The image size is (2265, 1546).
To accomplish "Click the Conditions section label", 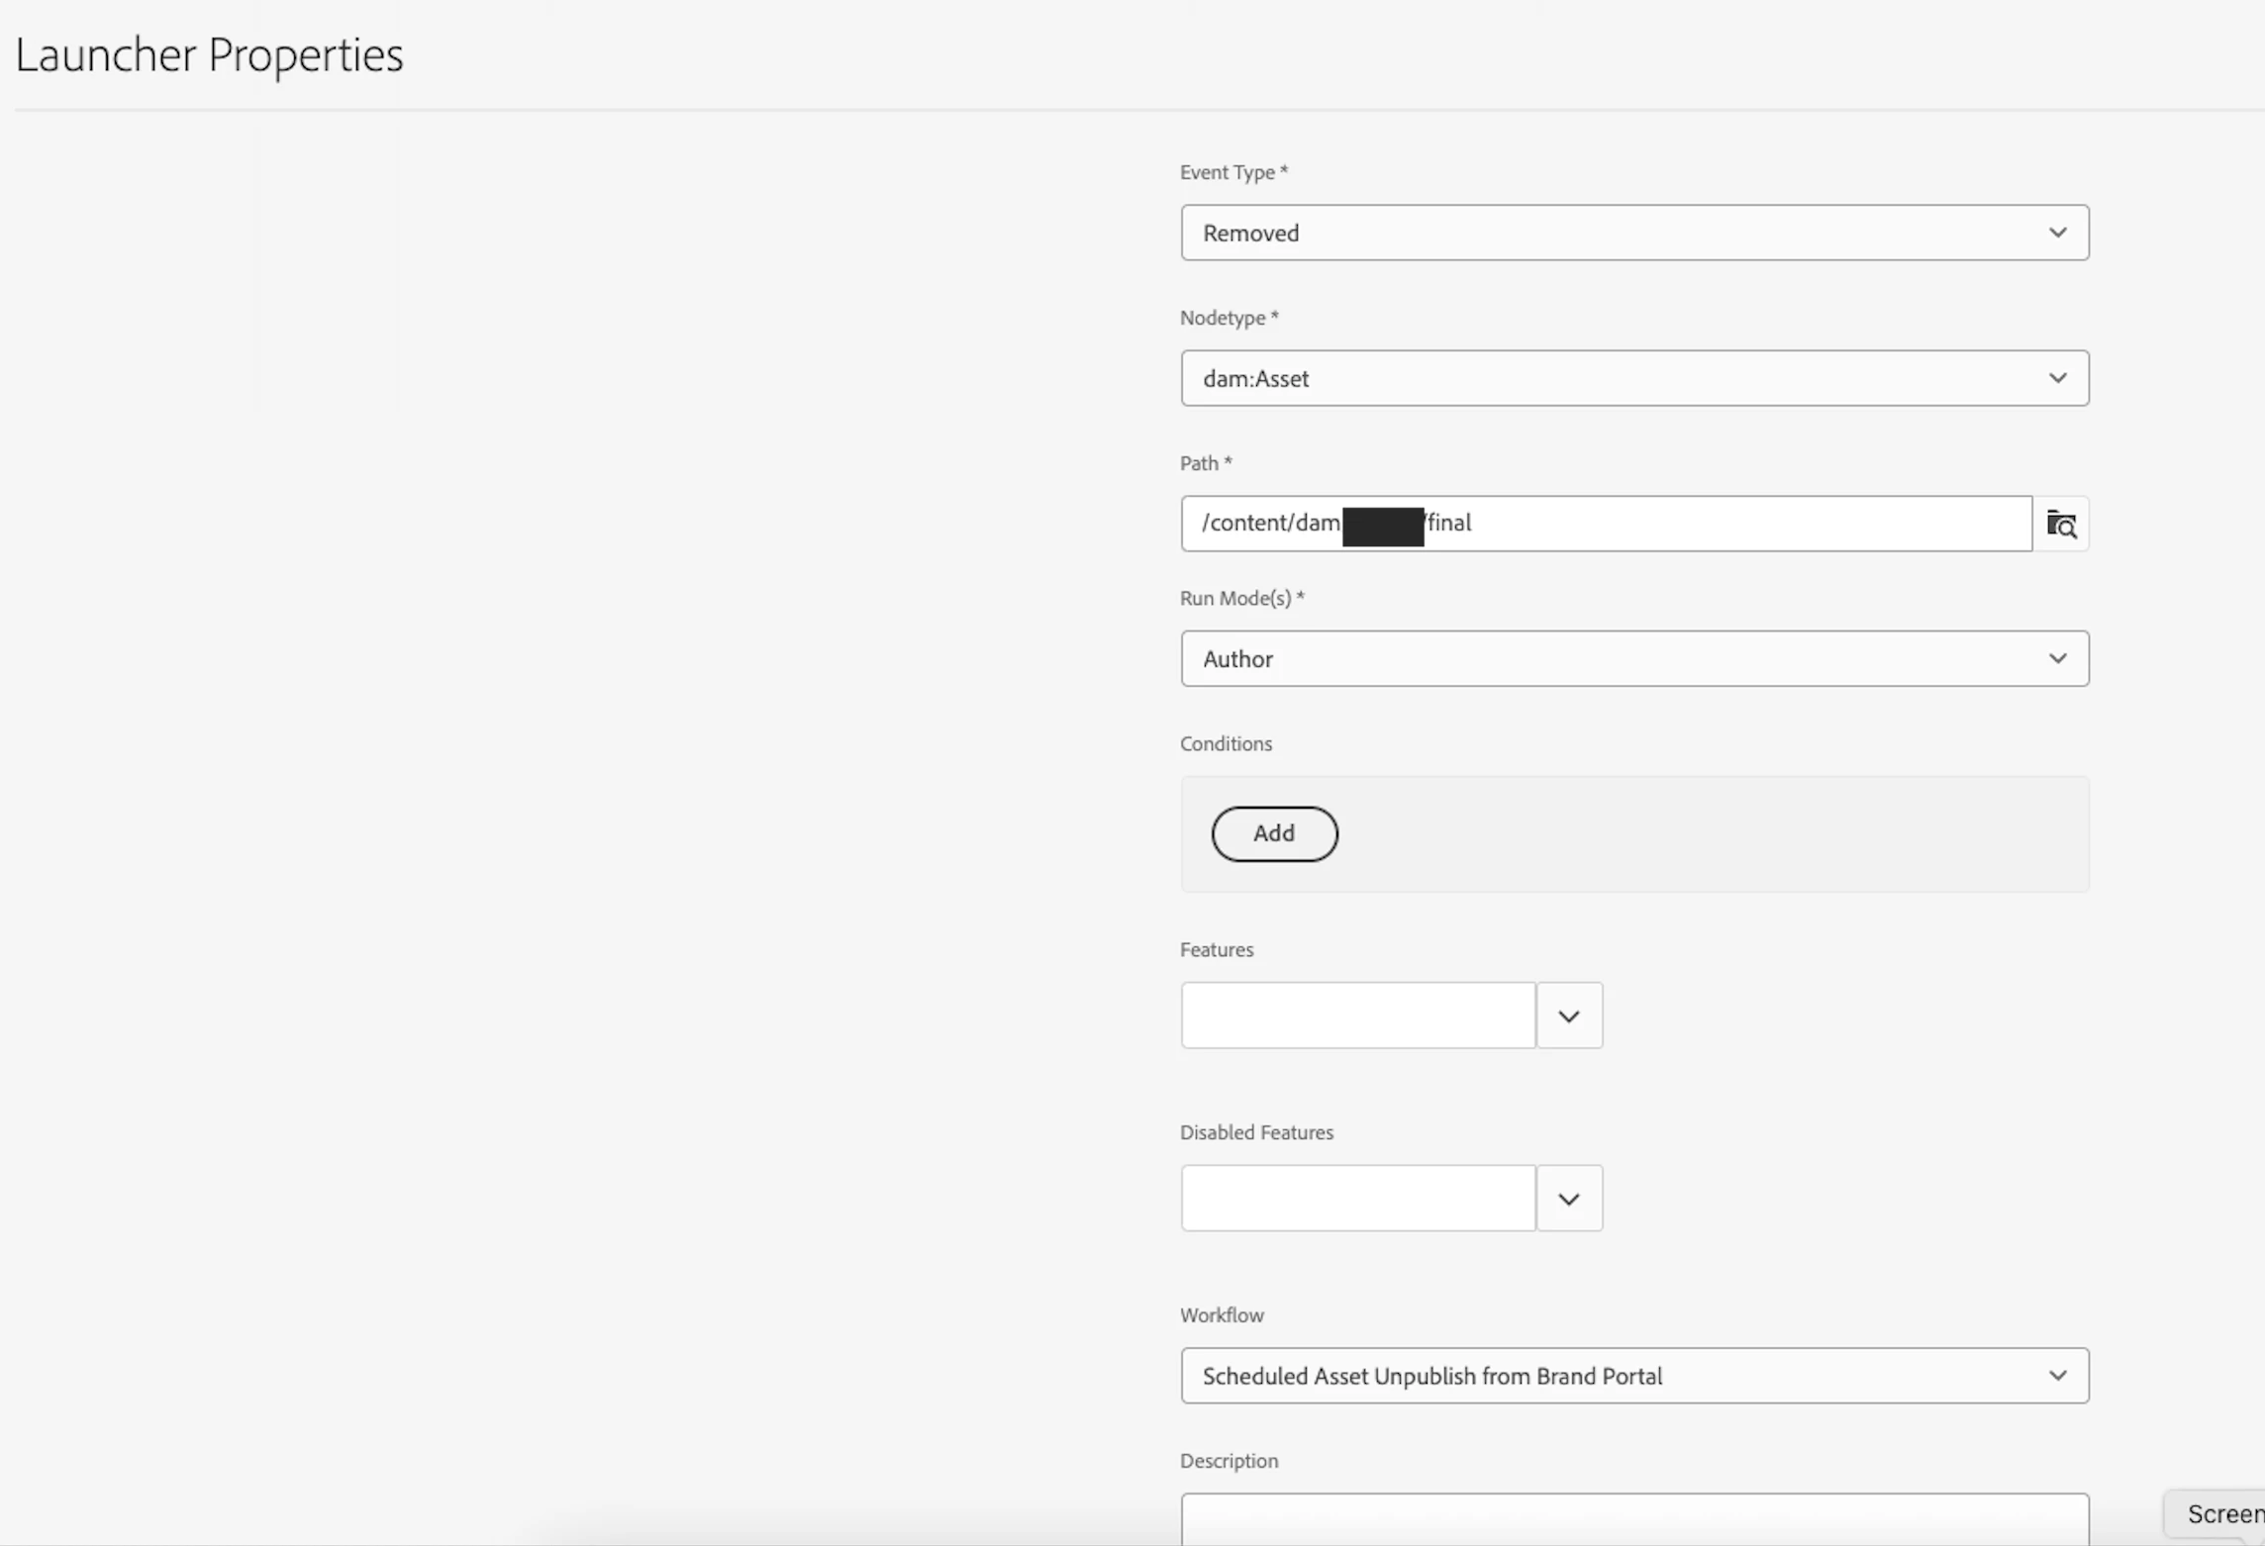I will click(1226, 743).
